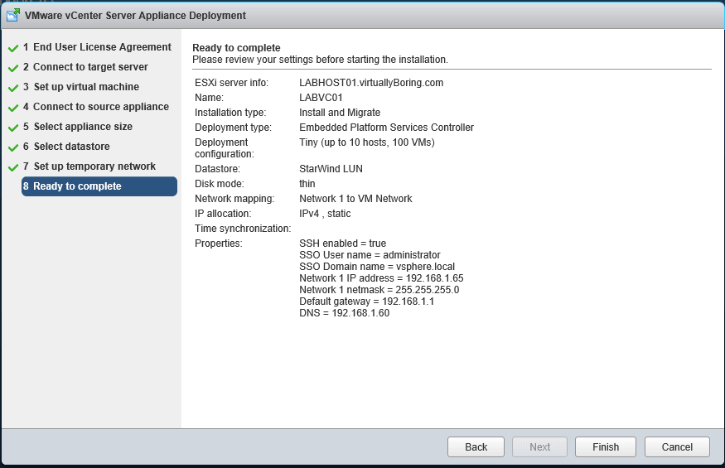Screen dimensions: 725x468
Task: Click the 'IPv4 , static' allocation value
Action: (325, 214)
